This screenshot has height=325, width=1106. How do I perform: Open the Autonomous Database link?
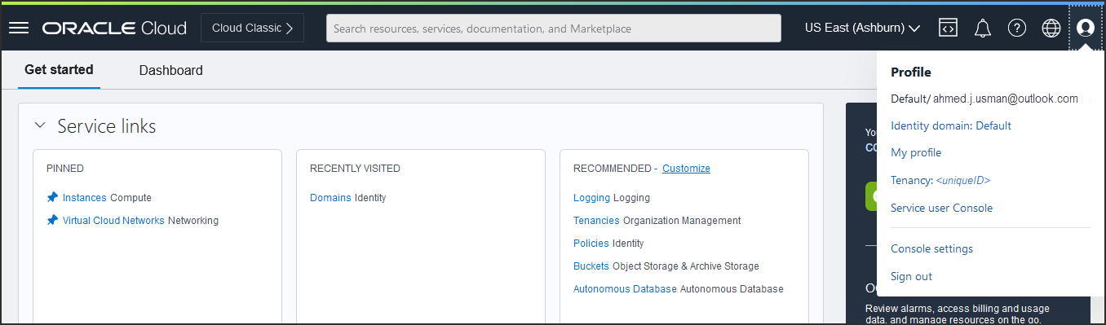(625, 289)
